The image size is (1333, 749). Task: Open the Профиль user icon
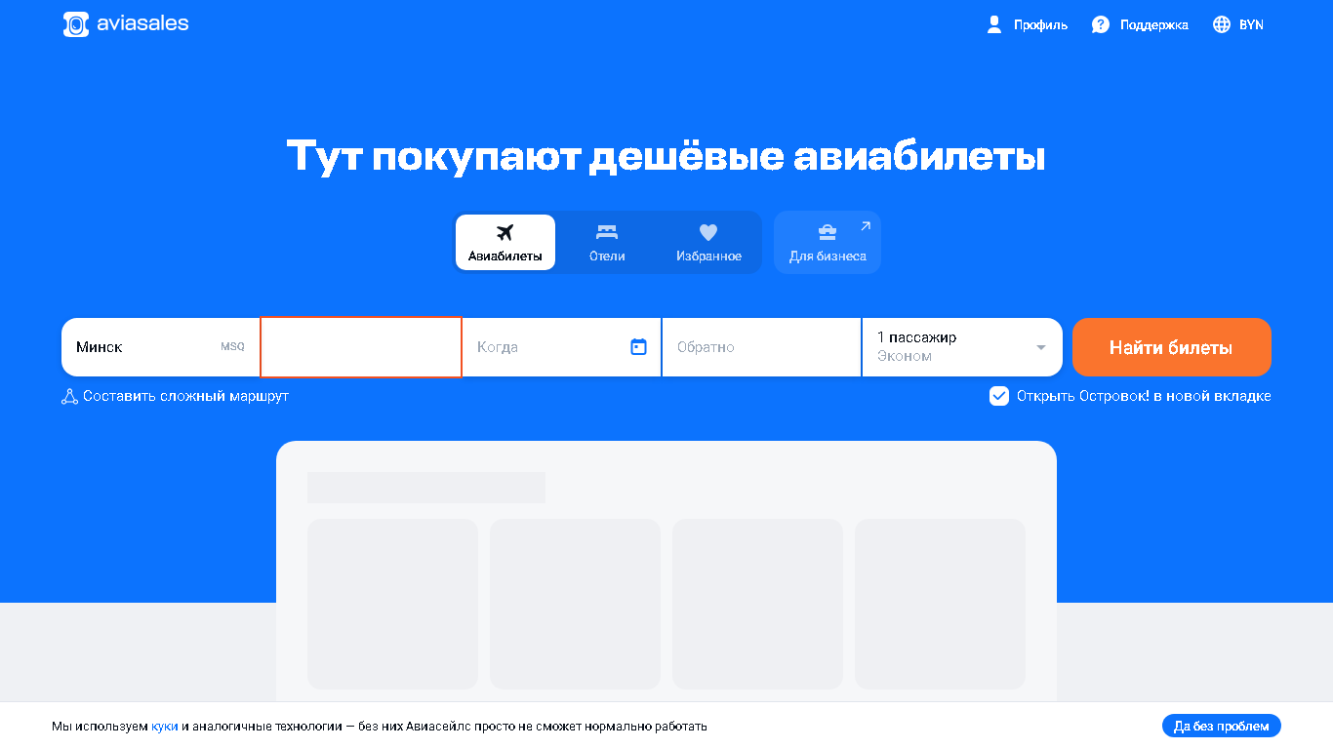[x=994, y=24]
